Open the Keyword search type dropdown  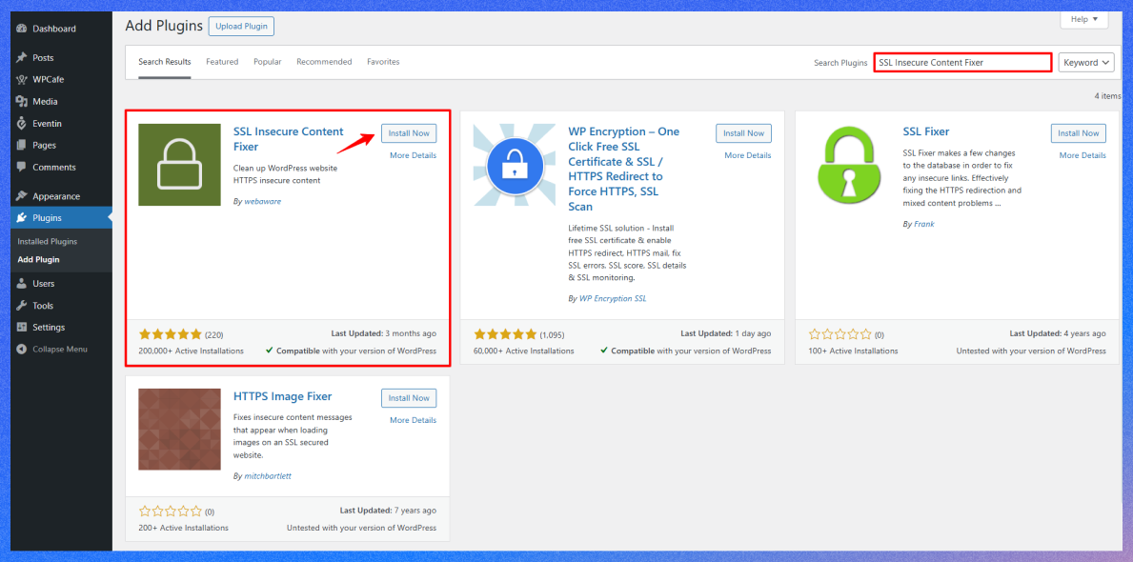[1086, 63]
